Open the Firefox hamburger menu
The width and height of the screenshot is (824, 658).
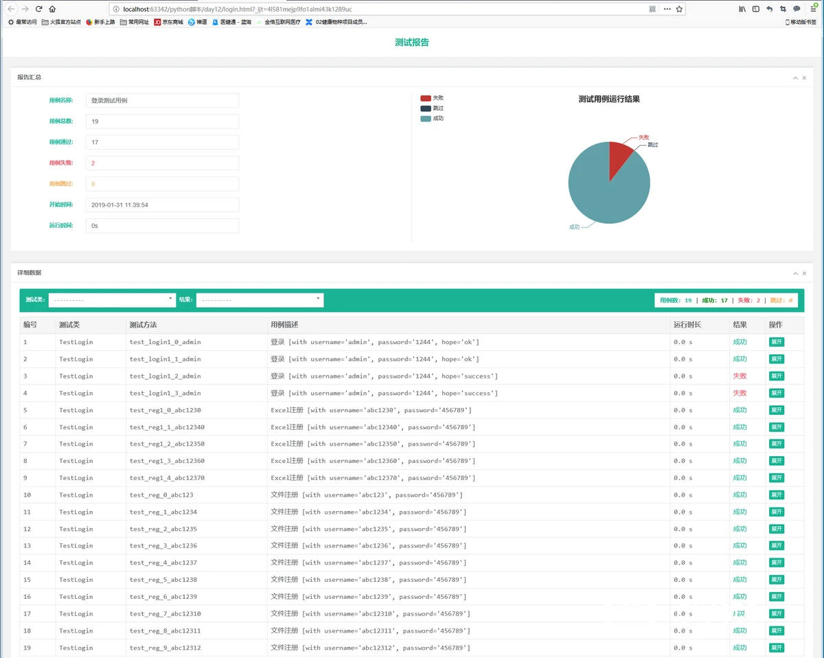[x=813, y=9]
